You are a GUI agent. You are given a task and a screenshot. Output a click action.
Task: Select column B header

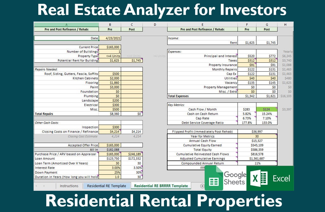110,24
